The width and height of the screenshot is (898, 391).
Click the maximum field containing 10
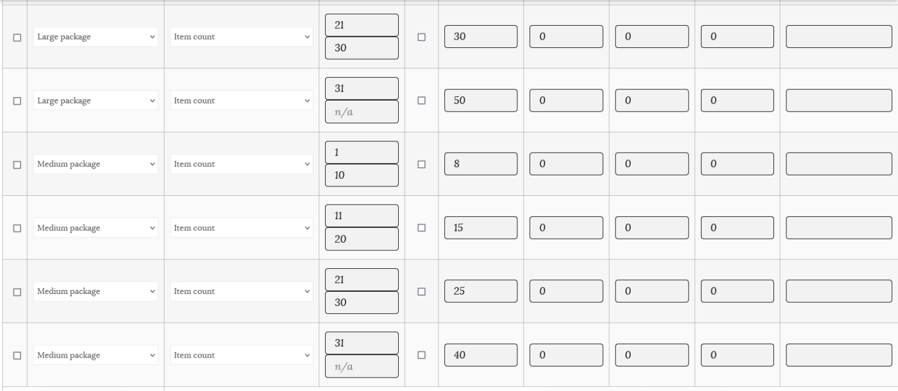(x=361, y=175)
